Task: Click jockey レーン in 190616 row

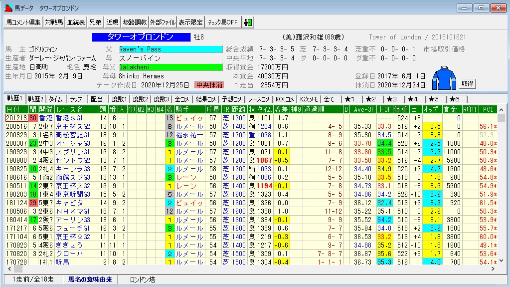Action: click(x=186, y=177)
